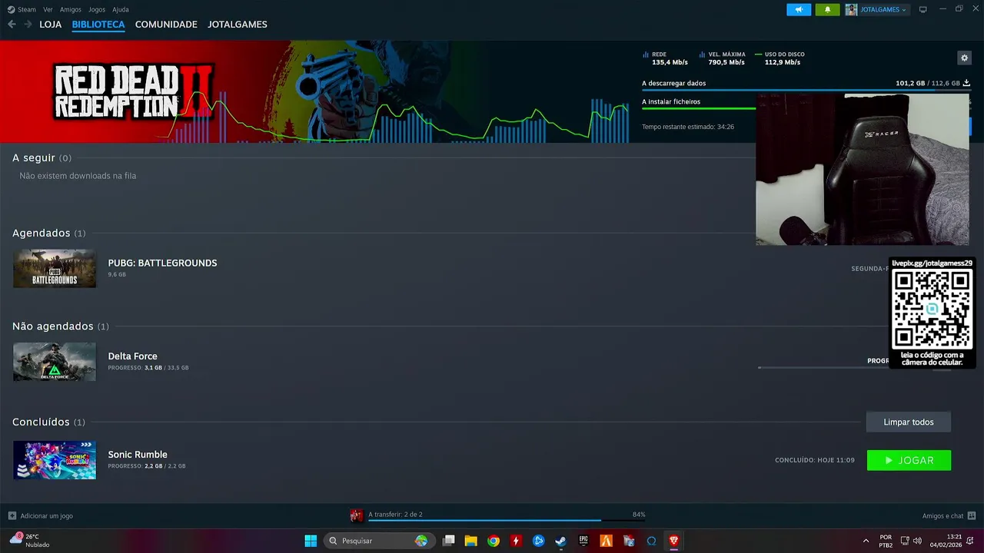The image size is (984, 553).
Task: Click the POR PTB2 language indicator
Action: [886, 541]
